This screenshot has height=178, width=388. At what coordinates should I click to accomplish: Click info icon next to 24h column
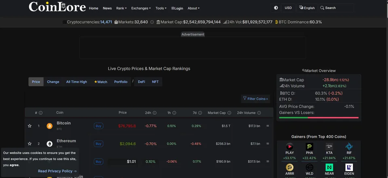155,113
